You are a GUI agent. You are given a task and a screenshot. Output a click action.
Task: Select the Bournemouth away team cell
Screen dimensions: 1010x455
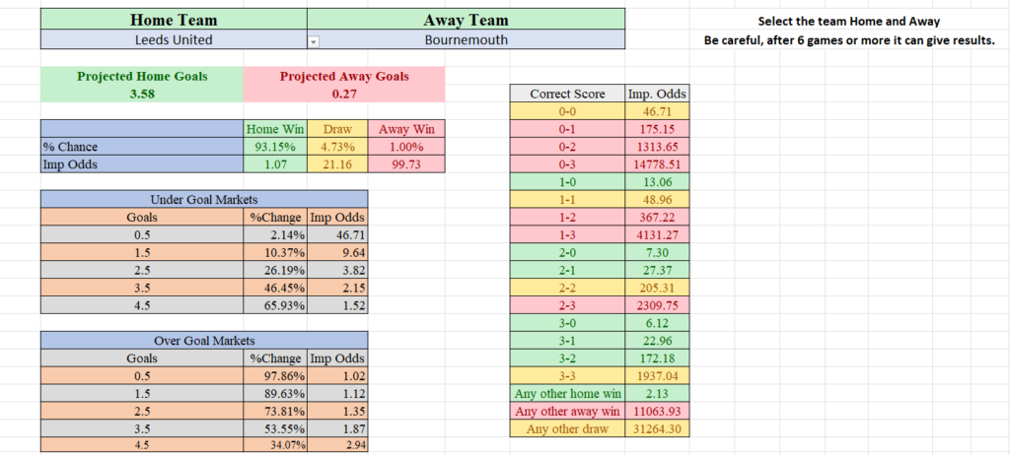point(466,40)
